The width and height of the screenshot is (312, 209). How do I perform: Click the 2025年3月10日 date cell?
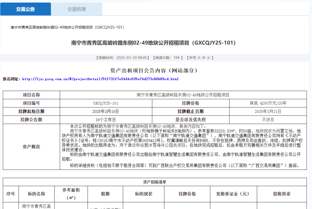106,112
